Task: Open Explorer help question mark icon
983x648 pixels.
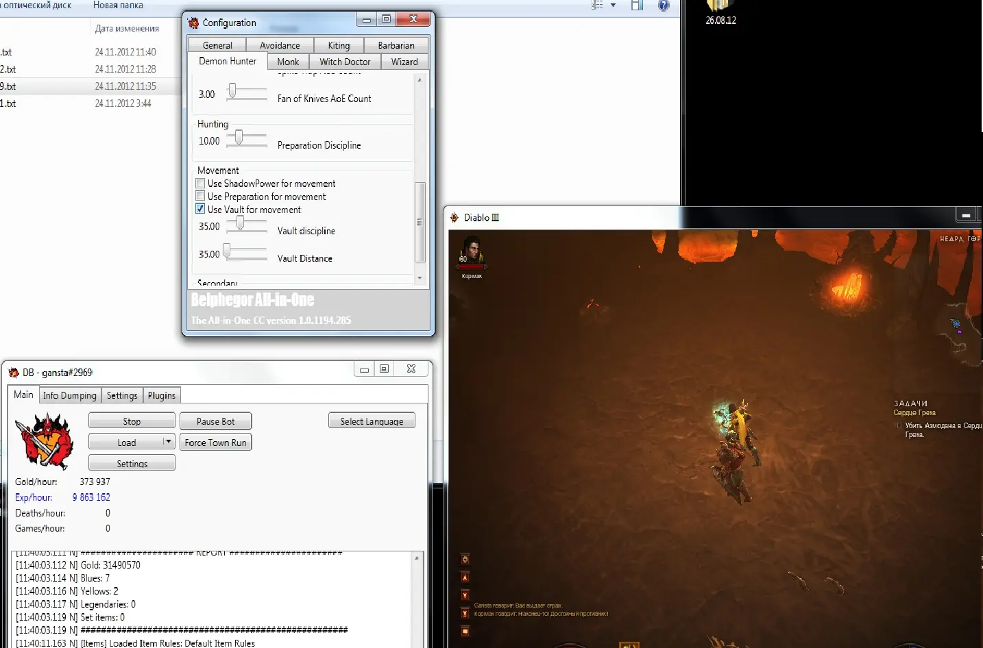Action: pyautogui.click(x=664, y=5)
